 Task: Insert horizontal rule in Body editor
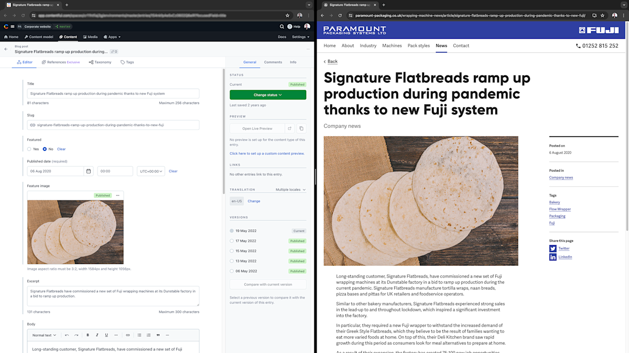167,335
